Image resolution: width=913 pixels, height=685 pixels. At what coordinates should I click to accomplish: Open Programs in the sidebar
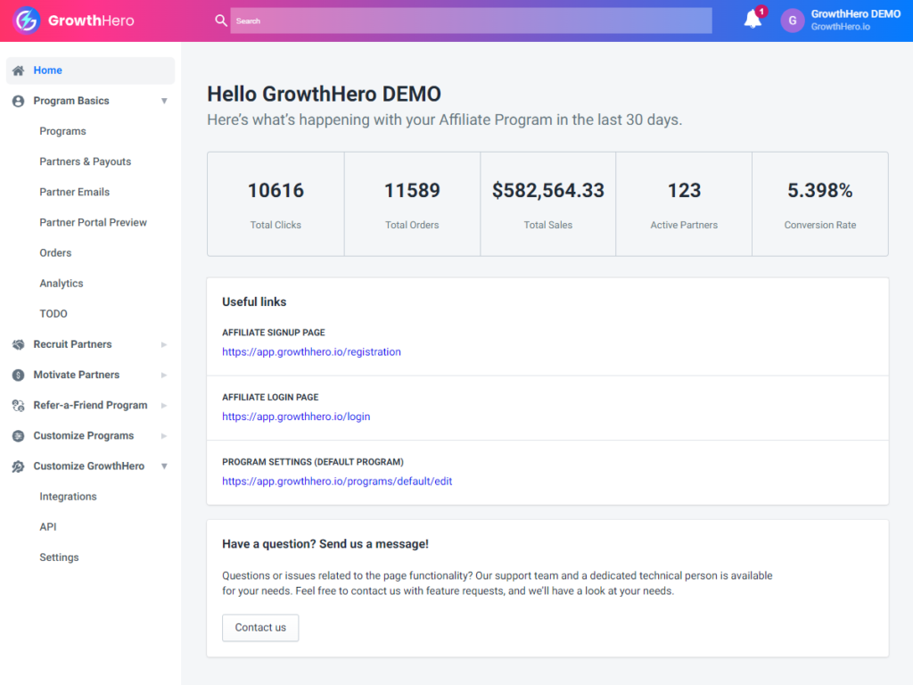(63, 131)
